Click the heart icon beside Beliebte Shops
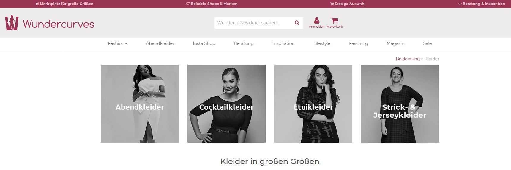The width and height of the screenshot is (511, 170). [188, 4]
